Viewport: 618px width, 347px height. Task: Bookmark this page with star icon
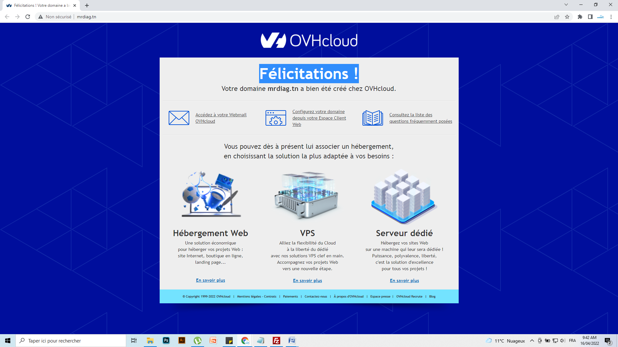click(x=567, y=17)
